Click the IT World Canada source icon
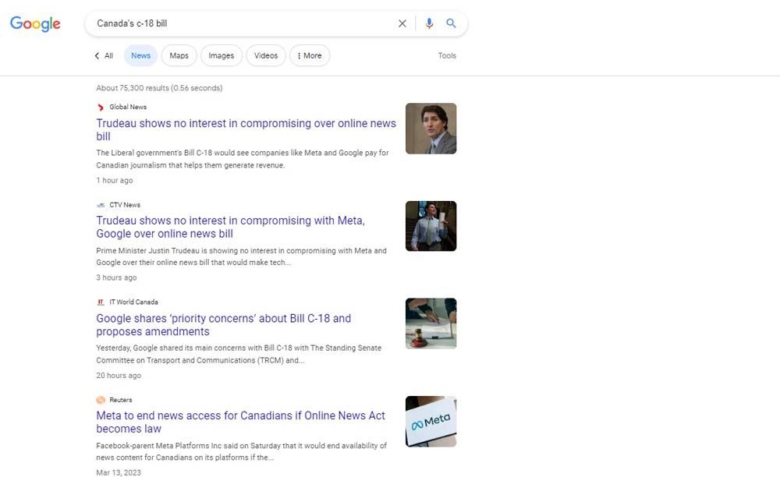This screenshot has width=780, height=477. click(101, 302)
